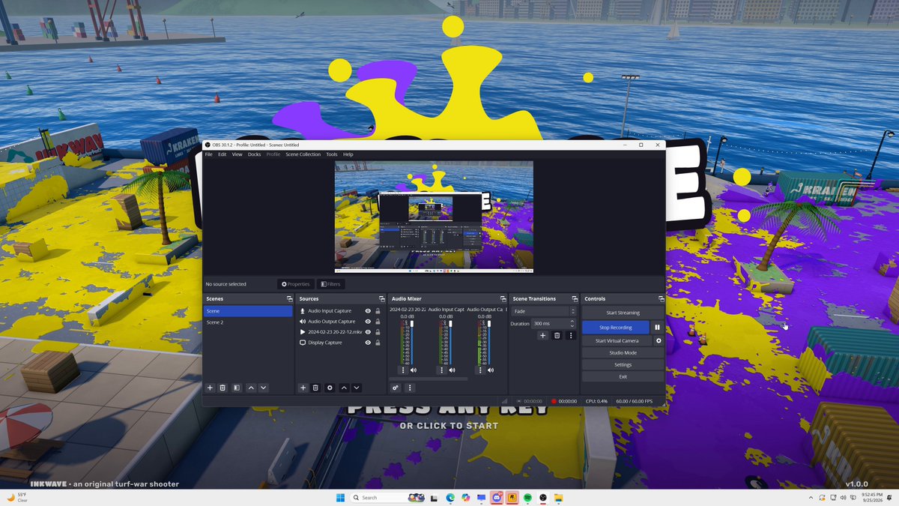Click Start Streaming
Screen dimensions: 899x506
(623, 313)
